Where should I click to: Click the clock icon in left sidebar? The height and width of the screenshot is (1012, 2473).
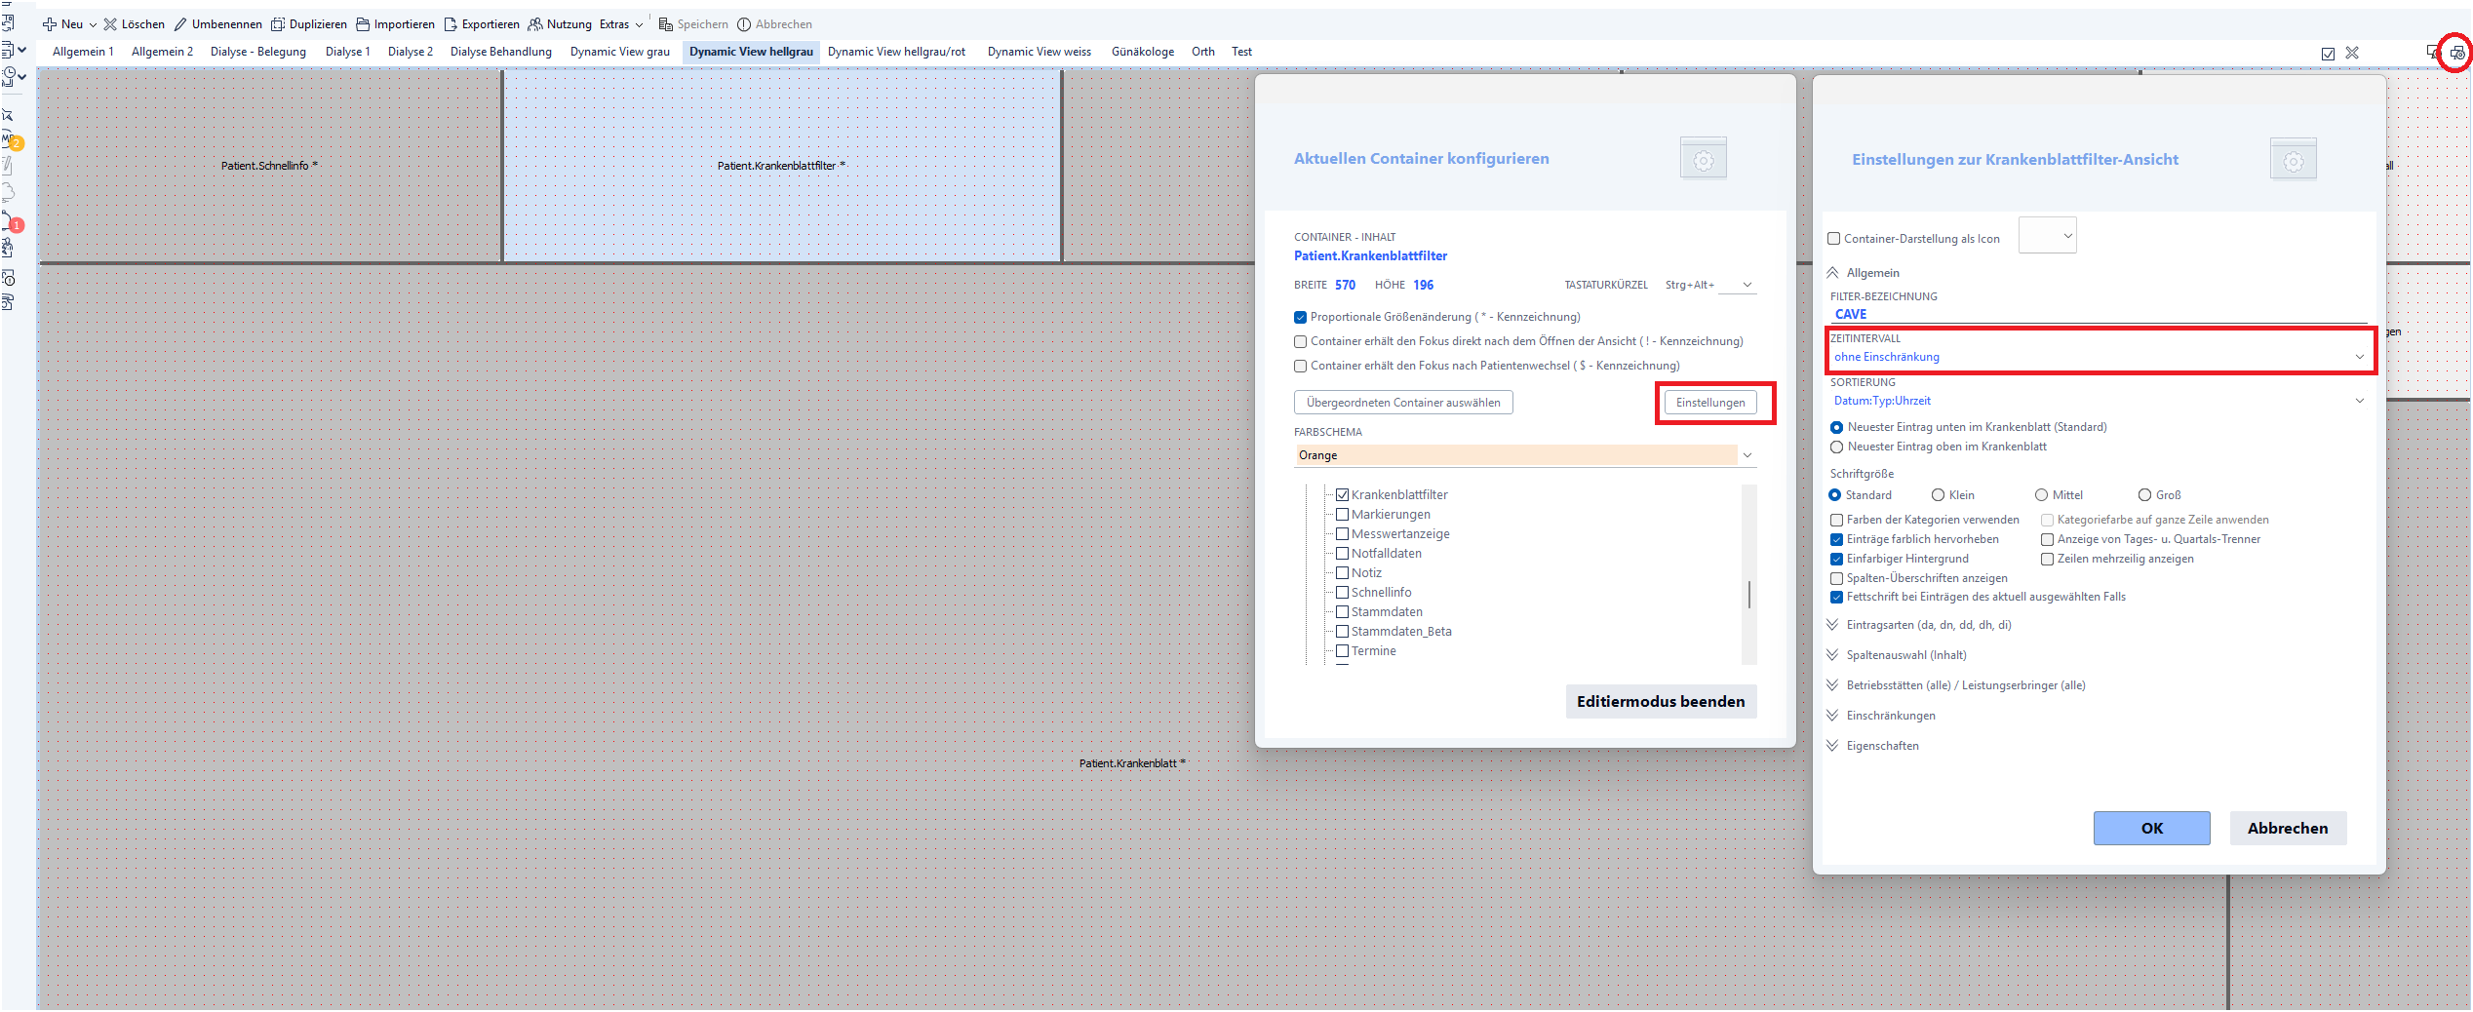click(10, 75)
